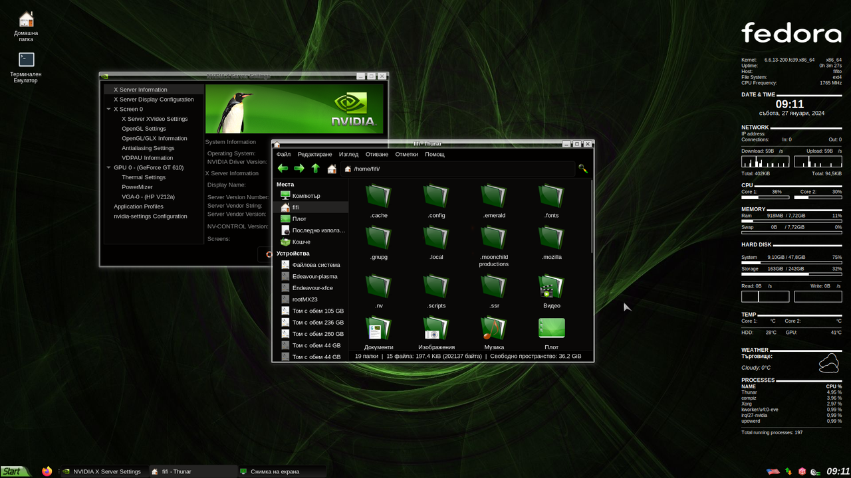851x478 pixels.
Task: Select the Документи folder
Action: click(x=379, y=333)
